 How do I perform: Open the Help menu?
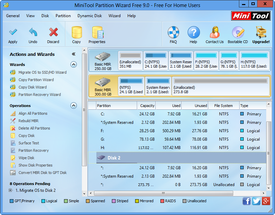coord(131,16)
